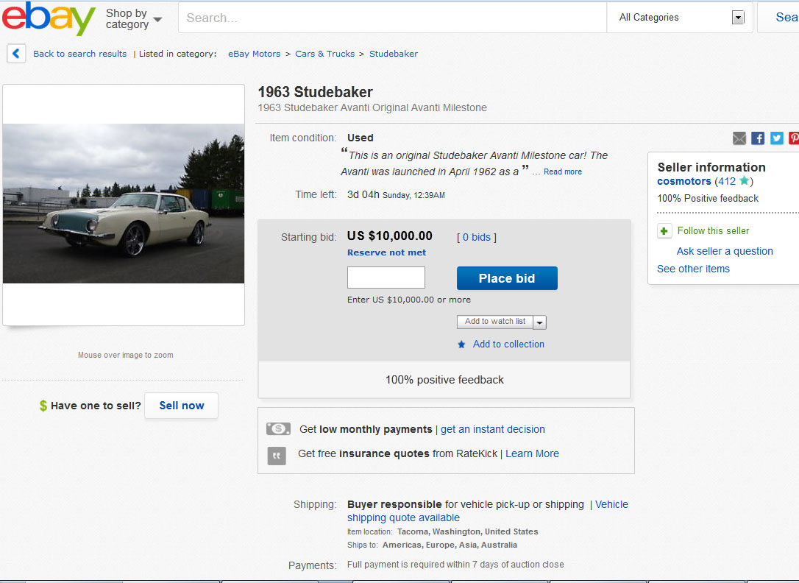This screenshot has width=799, height=583.
Task: Focus the search text box
Action: tap(391, 18)
